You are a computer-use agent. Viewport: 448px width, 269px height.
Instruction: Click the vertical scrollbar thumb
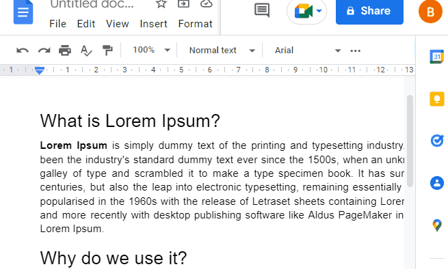point(410,141)
